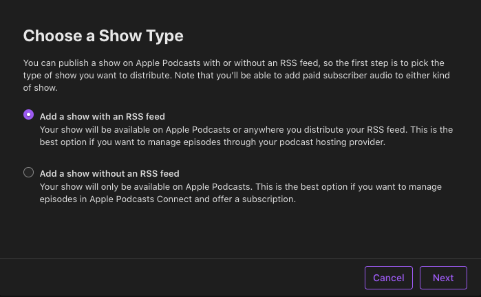This screenshot has height=297, width=481.
Task: Select the 'Add a show with an RSS feed' radio button
Action: tap(28, 115)
